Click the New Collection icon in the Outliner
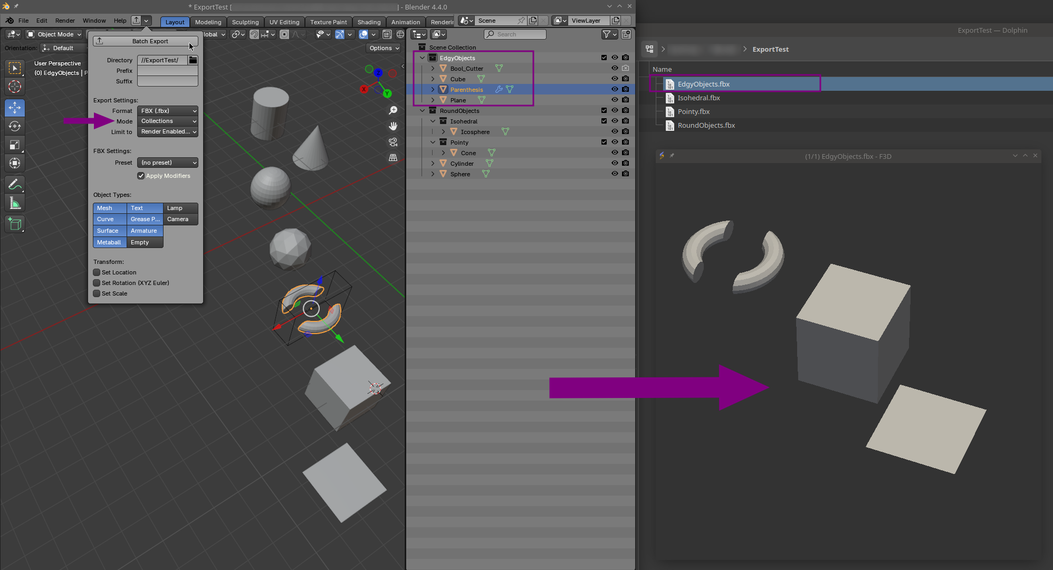 (626, 34)
